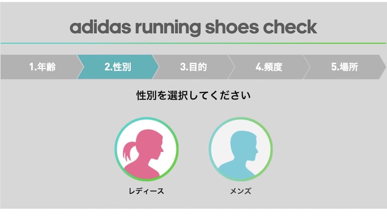Viewport: 387px width, 218px height.
Task: Select the pink Ladies silhouette icon
Action: [146, 149]
